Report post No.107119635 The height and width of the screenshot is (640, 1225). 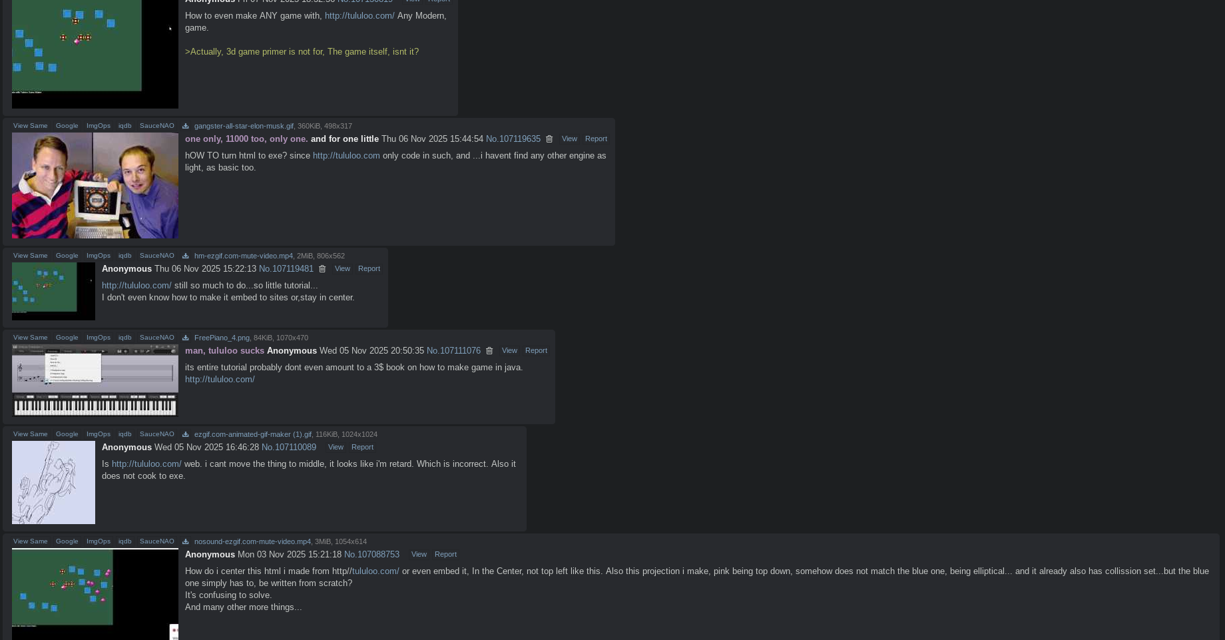pos(596,139)
